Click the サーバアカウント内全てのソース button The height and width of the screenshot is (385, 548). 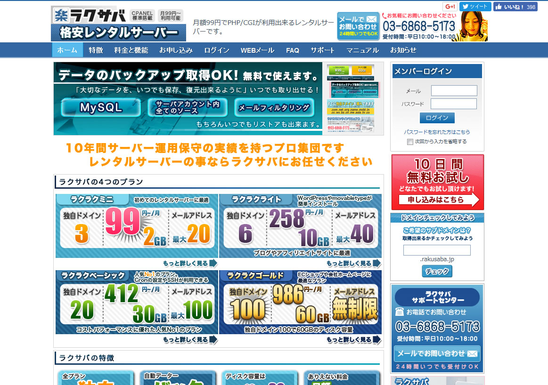(x=188, y=107)
